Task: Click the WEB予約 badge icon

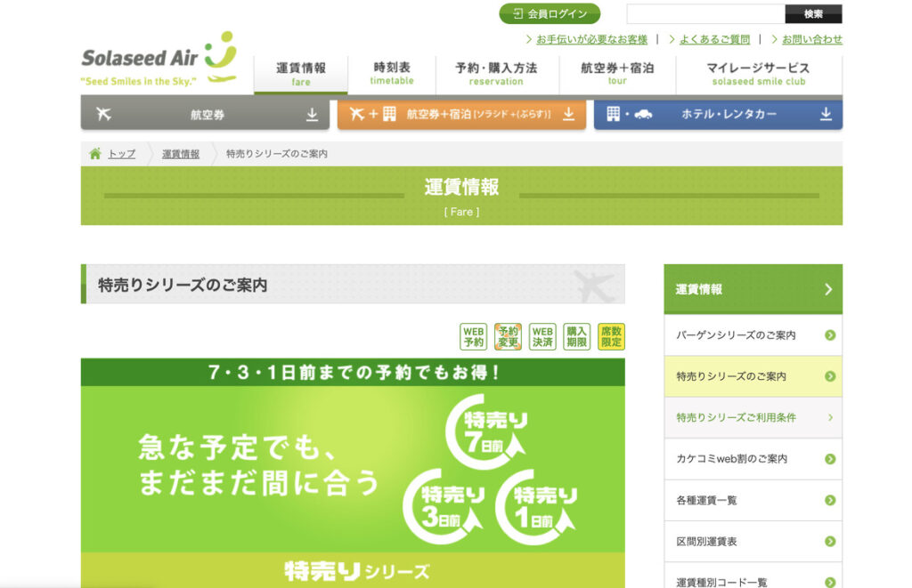Action: [474, 336]
